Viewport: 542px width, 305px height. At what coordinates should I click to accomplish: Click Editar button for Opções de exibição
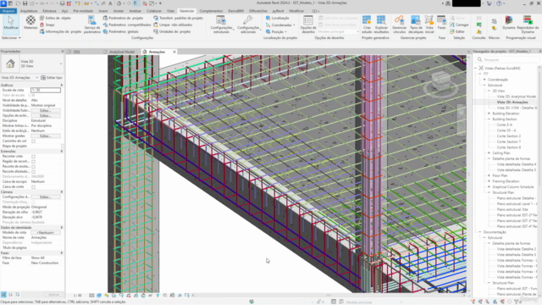pos(45,115)
